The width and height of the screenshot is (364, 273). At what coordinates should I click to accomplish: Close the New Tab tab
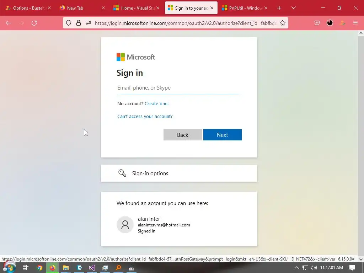[103, 8]
